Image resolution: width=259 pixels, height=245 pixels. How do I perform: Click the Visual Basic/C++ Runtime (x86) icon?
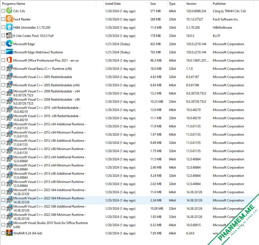[9, 68]
